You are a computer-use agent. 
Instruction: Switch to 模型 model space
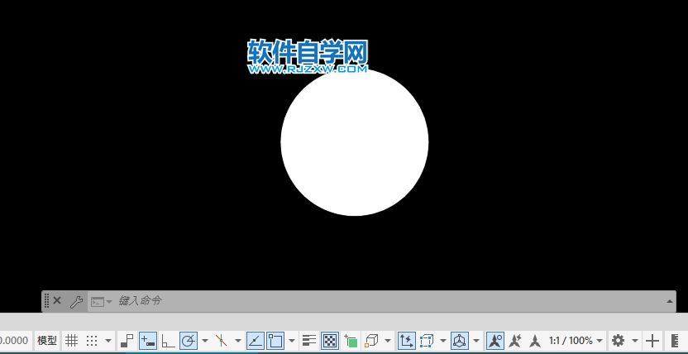pos(47,341)
